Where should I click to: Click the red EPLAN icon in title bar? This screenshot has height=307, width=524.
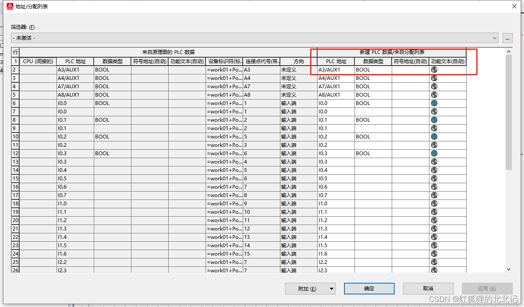click(x=10, y=6)
